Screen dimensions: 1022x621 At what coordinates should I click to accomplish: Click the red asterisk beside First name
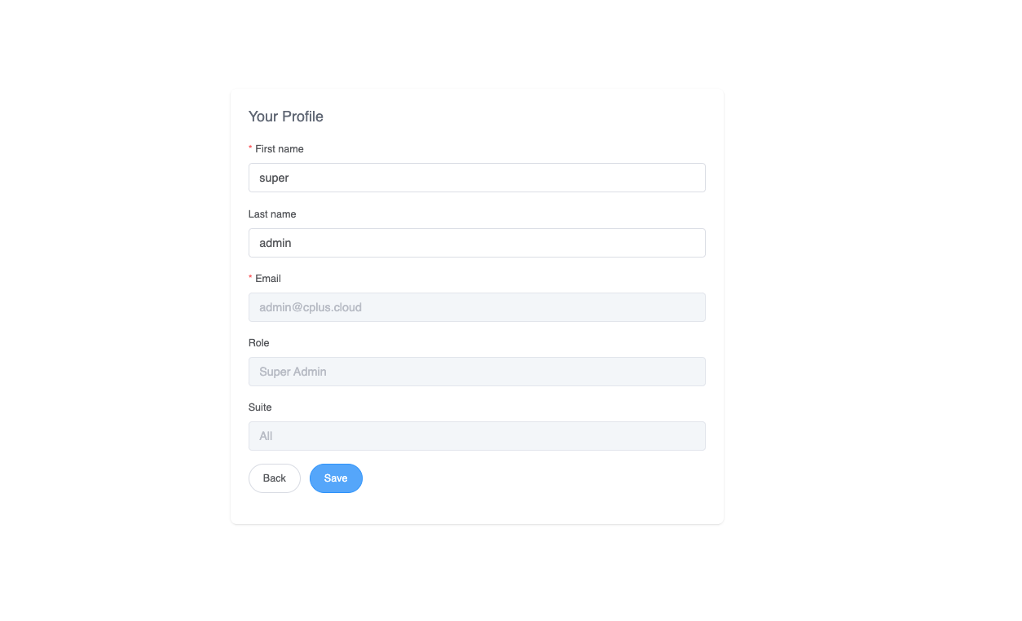point(250,149)
